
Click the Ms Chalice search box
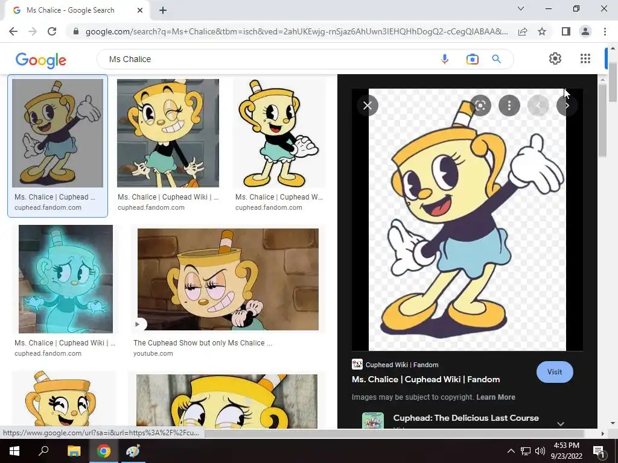(268, 59)
